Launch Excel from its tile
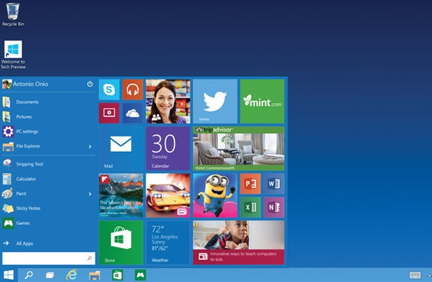Viewport: 432px width, 282px height. pos(250,207)
